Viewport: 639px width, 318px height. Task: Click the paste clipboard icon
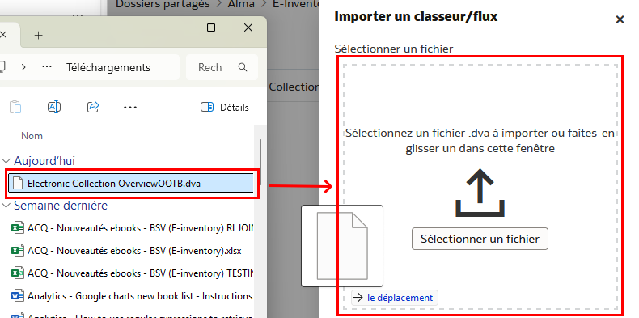pos(15,108)
